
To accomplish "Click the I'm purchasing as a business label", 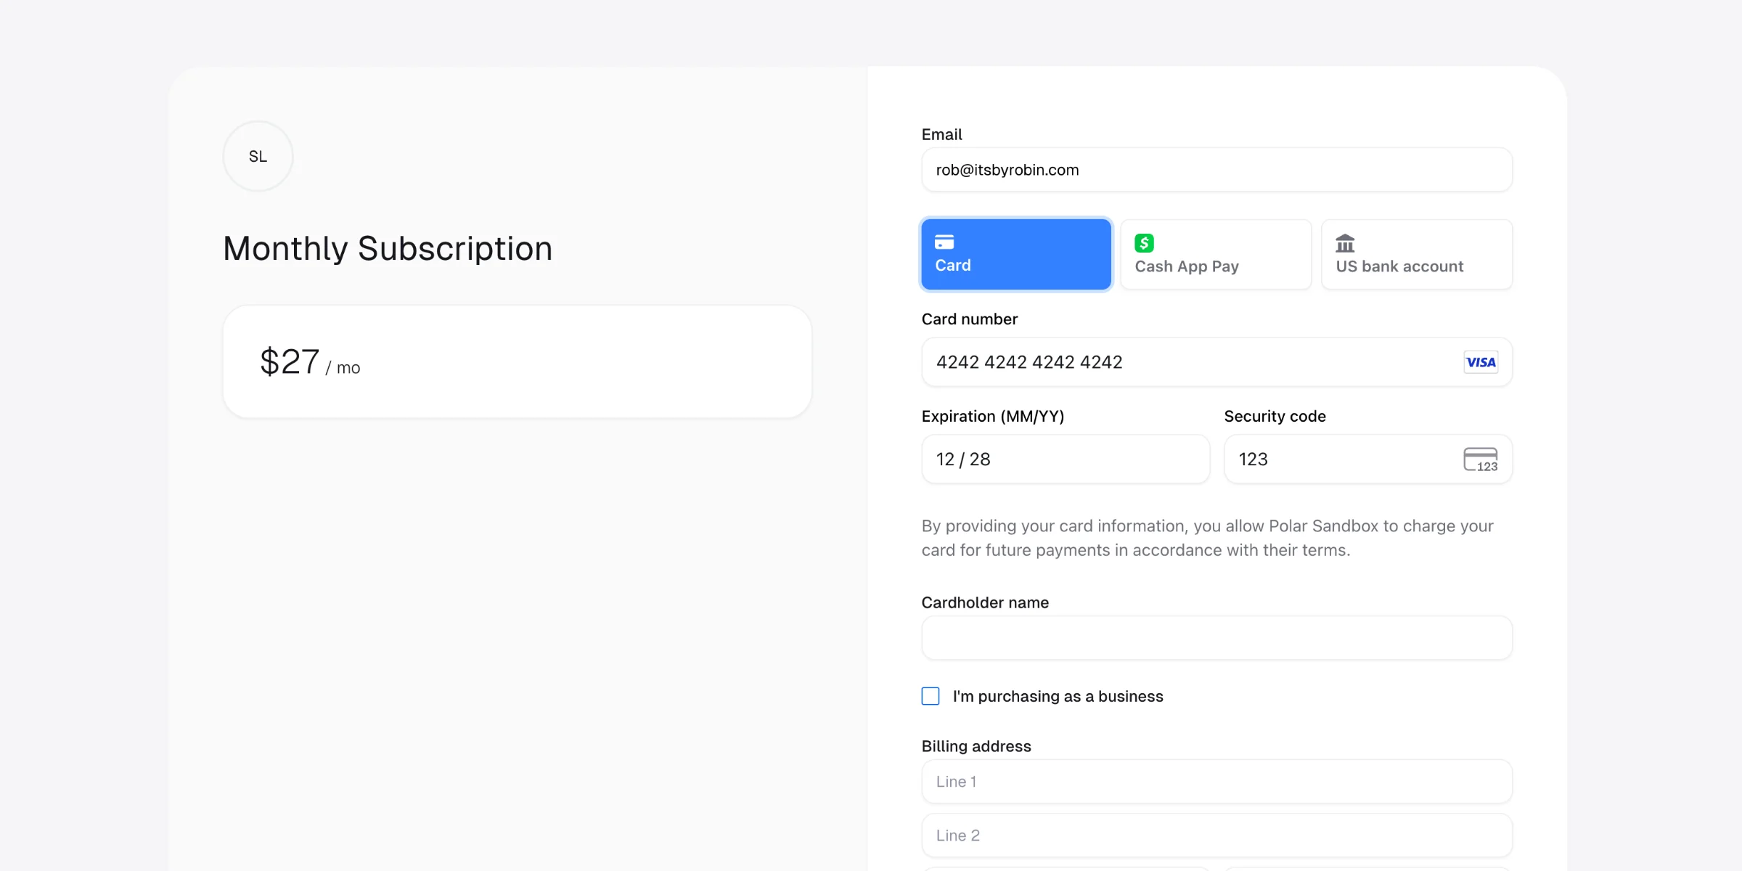I will (x=1058, y=696).
